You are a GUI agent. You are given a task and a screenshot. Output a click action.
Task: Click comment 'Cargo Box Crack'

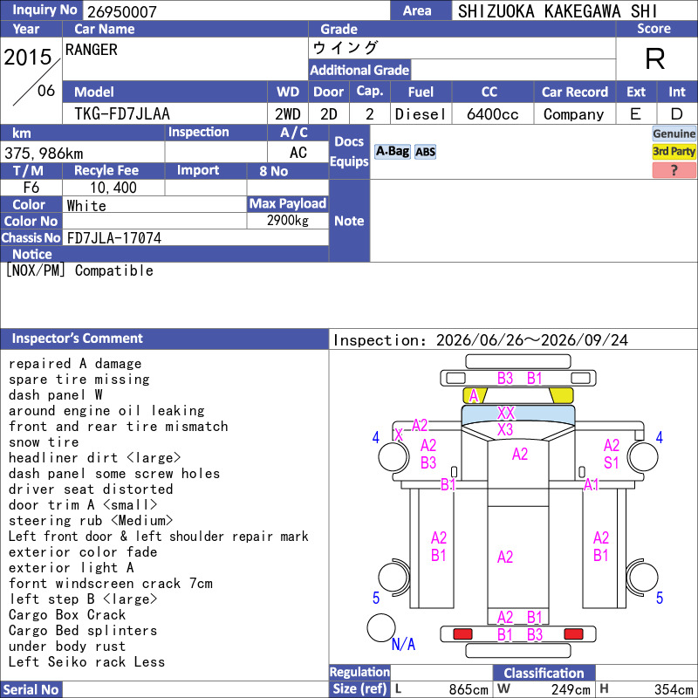(67, 615)
